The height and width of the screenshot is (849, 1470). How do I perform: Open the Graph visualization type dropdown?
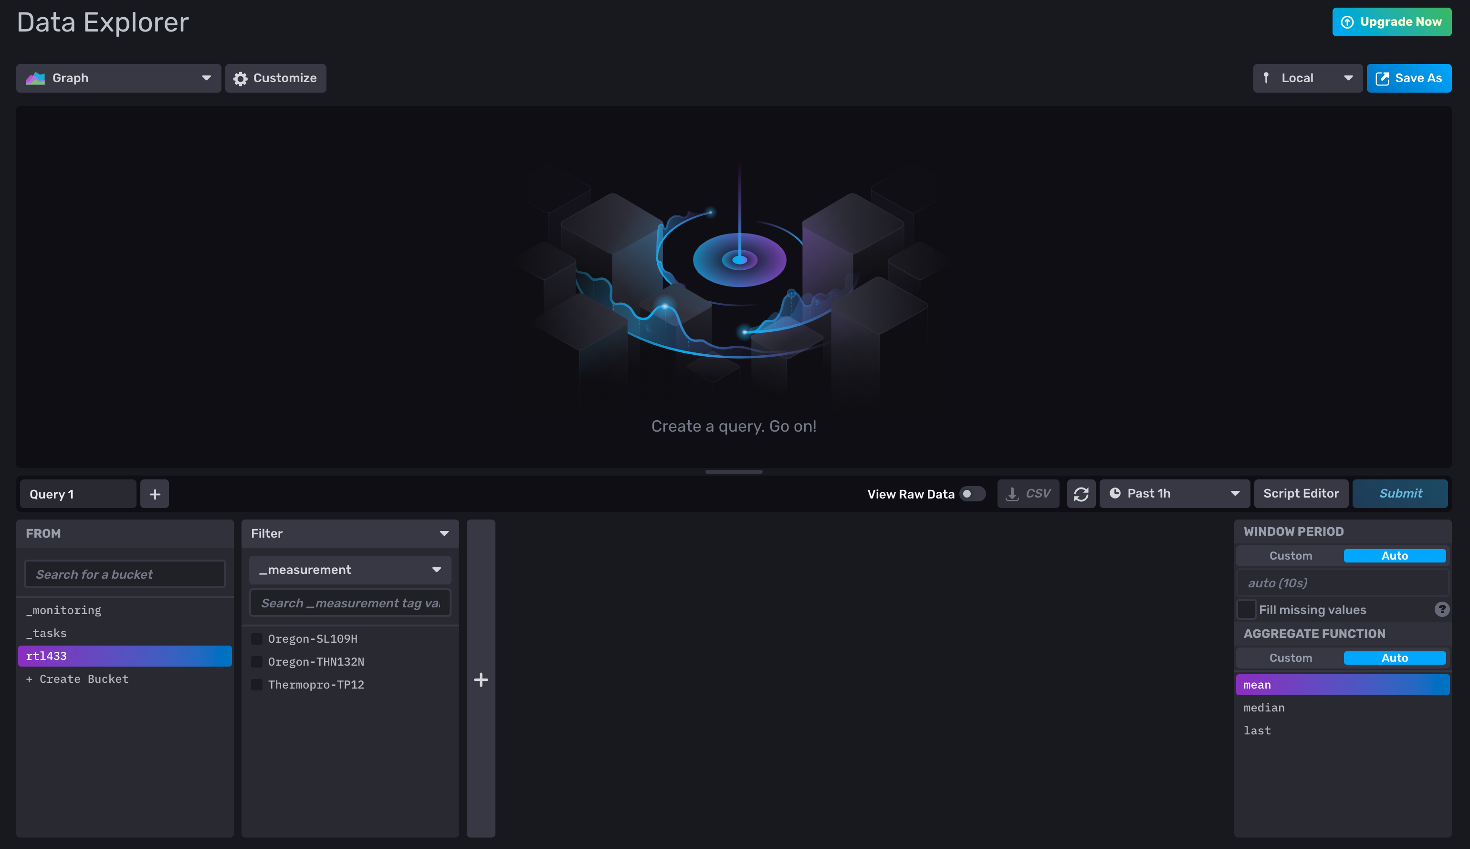coord(118,78)
